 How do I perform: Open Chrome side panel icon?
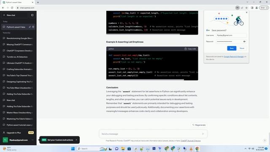coord(252,8)
